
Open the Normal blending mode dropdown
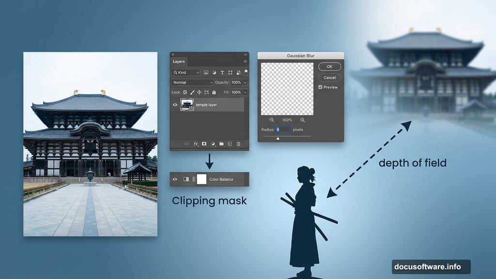(x=191, y=82)
